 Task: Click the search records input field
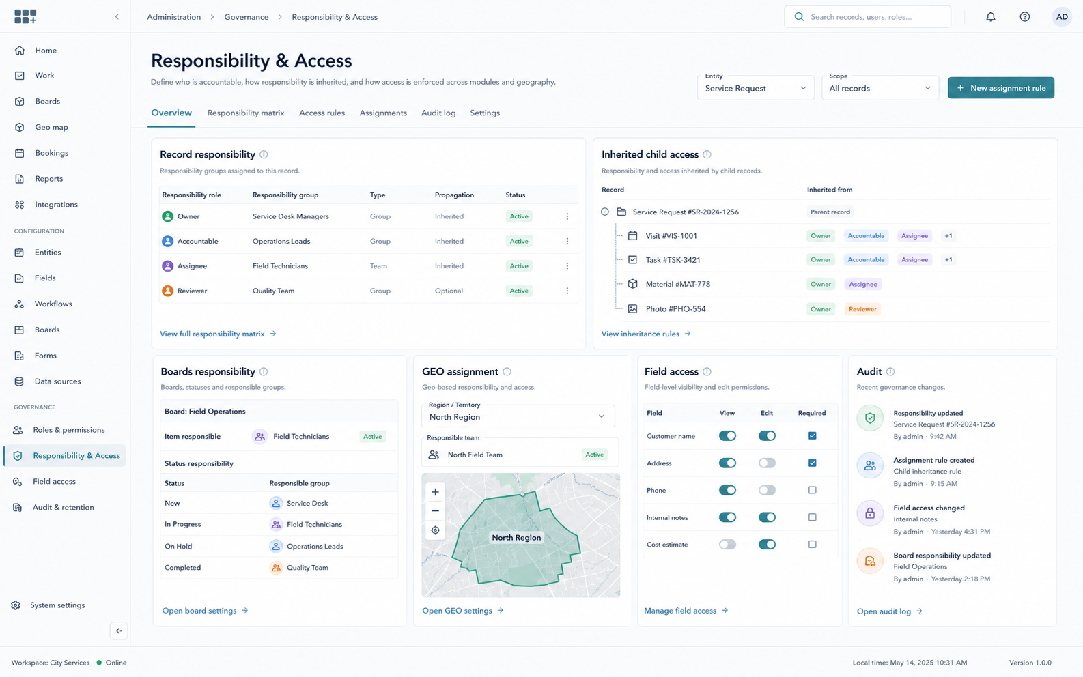click(867, 17)
